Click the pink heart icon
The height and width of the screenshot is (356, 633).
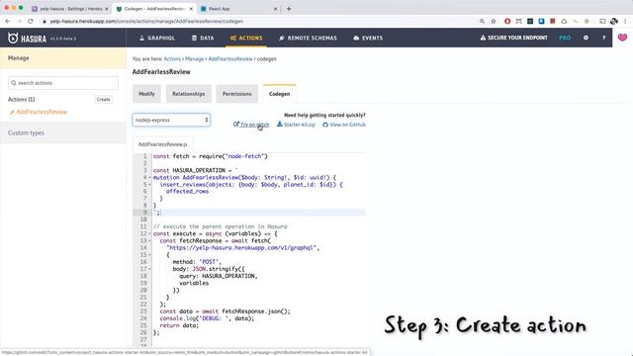click(x=622, y=38)
